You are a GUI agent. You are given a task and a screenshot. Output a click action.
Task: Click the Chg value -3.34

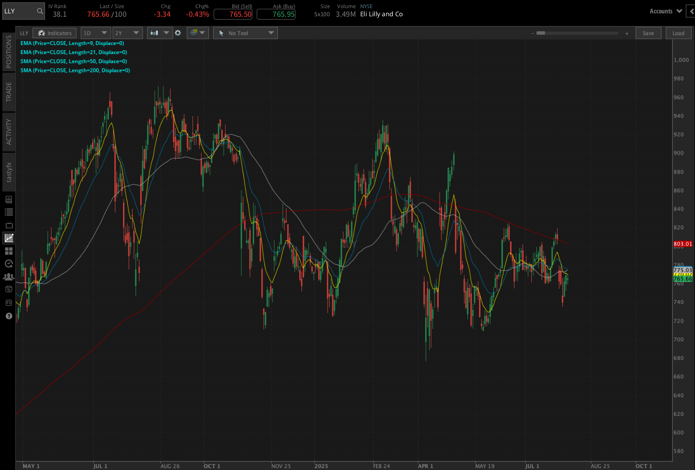pyautogui.click(x=162, y=14)
